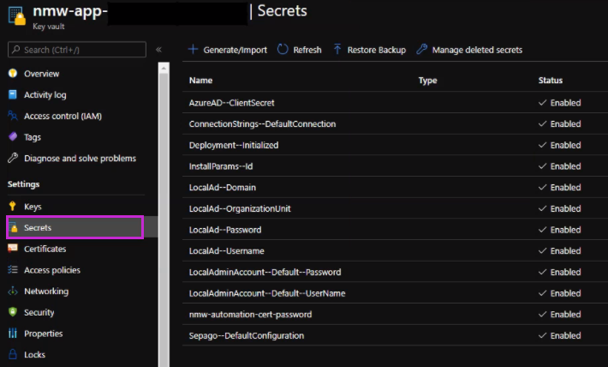Open LocalAd--Username secret
The width and height of the screenshot is (608, 367).
(226, 251)
